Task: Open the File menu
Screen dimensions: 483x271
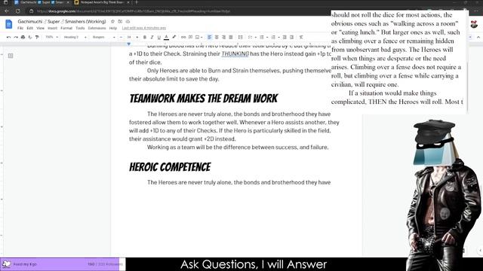Action: (20, 28)
